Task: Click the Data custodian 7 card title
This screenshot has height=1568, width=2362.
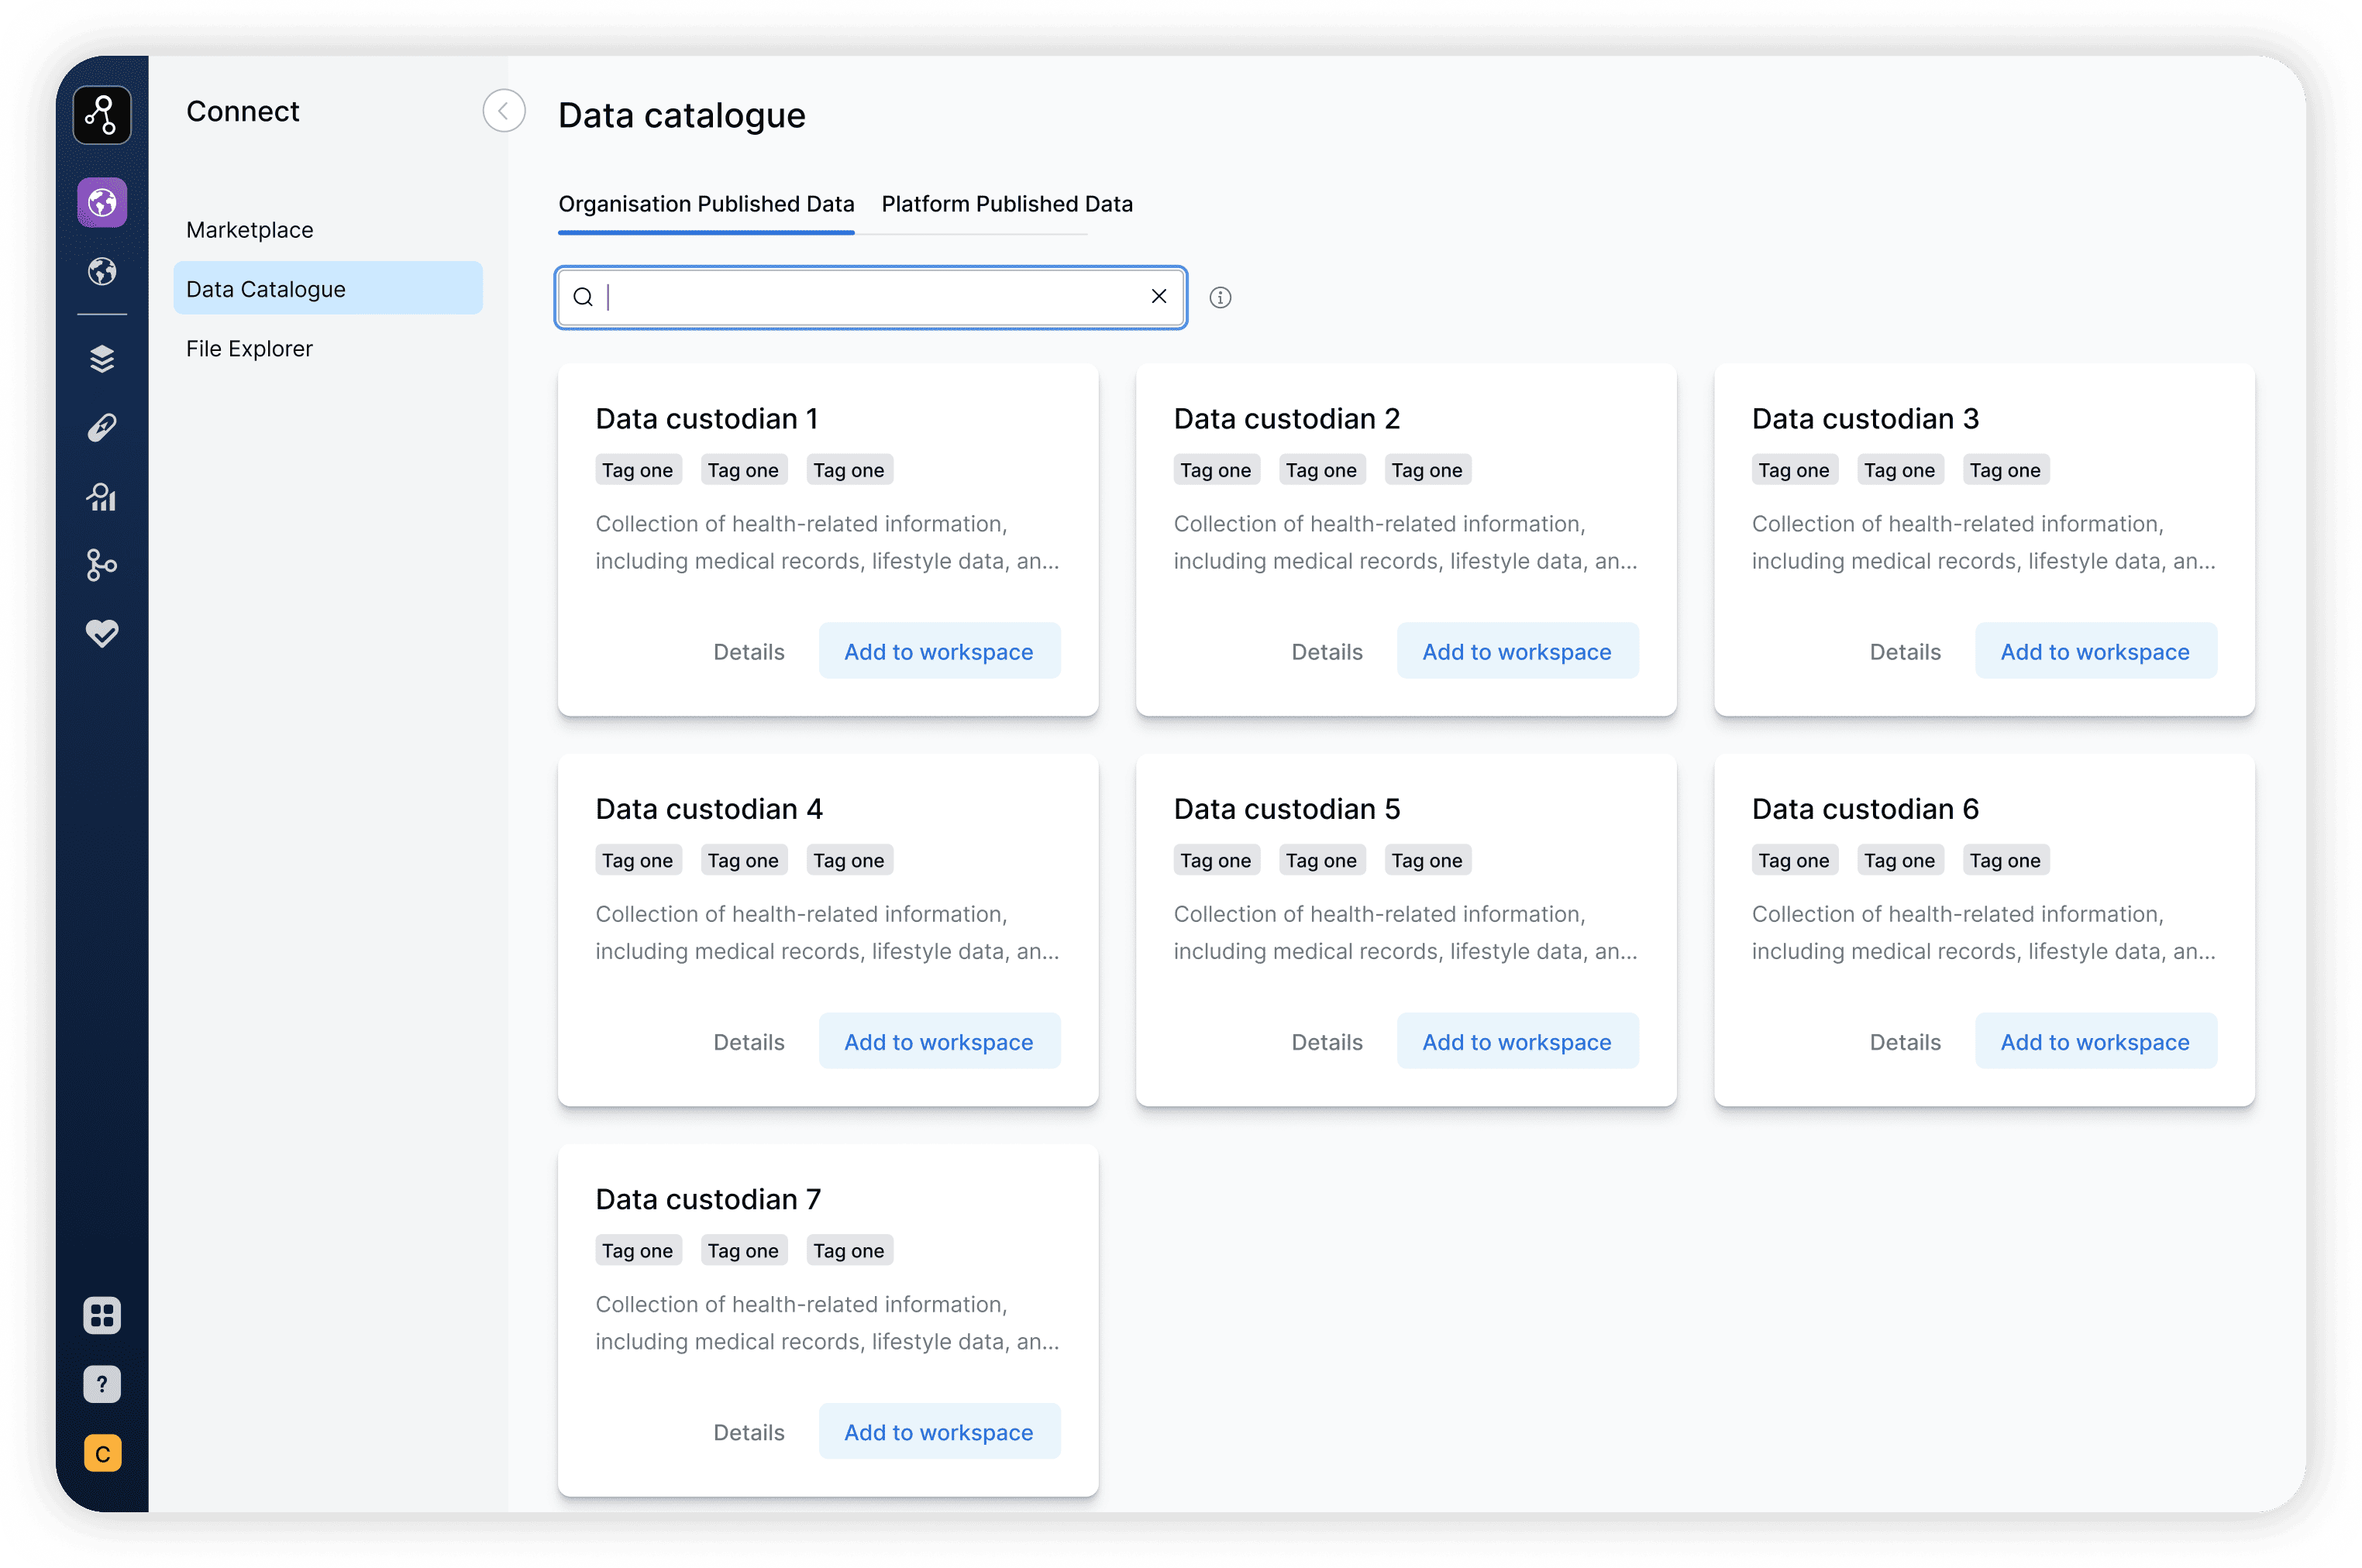Action: pyautogui.click(x=708, y=1198)
